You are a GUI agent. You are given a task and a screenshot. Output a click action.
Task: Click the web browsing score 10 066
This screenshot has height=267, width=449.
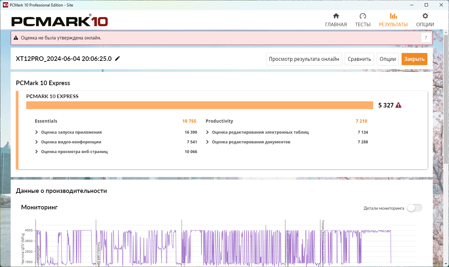tap(191, 152)
